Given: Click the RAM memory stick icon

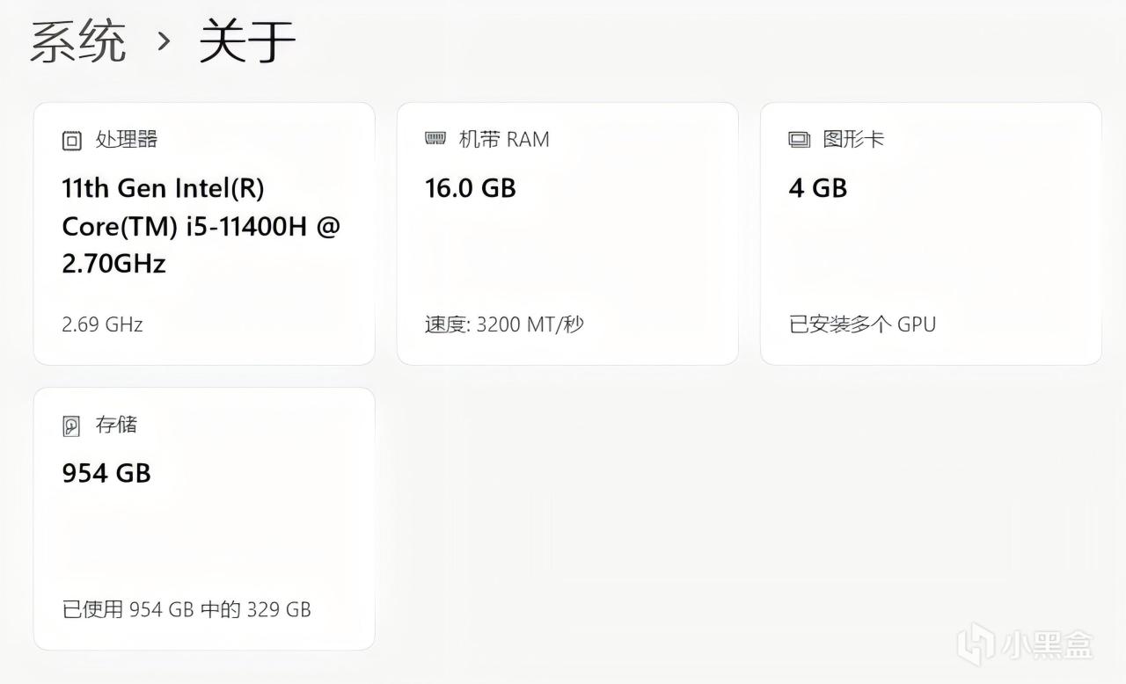Looking at the screenshot, I should click(435, 138).
